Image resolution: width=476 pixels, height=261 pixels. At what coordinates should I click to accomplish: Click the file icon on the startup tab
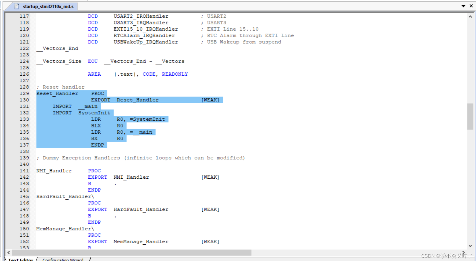pos(17,6)
